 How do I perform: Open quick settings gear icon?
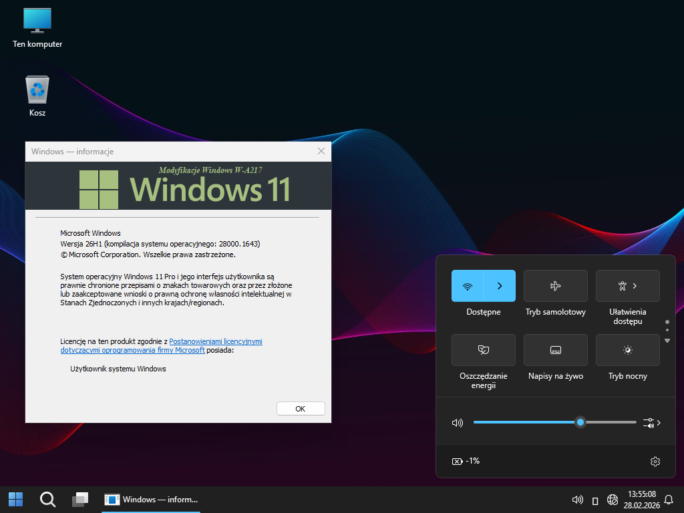(x=655, y=462)
